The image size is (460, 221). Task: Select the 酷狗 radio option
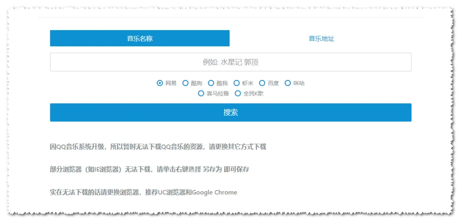[x=185, y=83]
